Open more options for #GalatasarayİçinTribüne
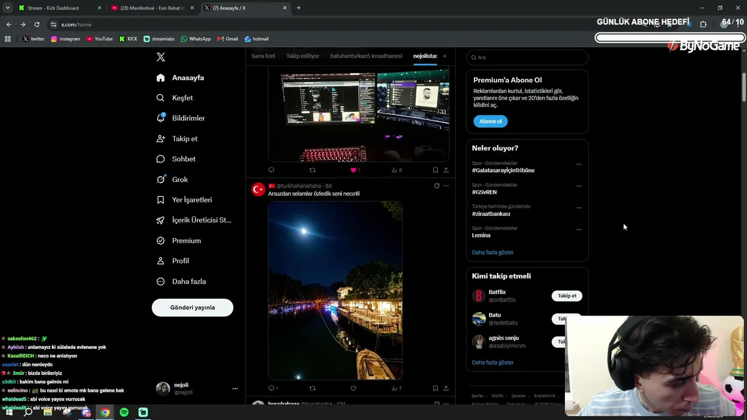 pos(579,164)
